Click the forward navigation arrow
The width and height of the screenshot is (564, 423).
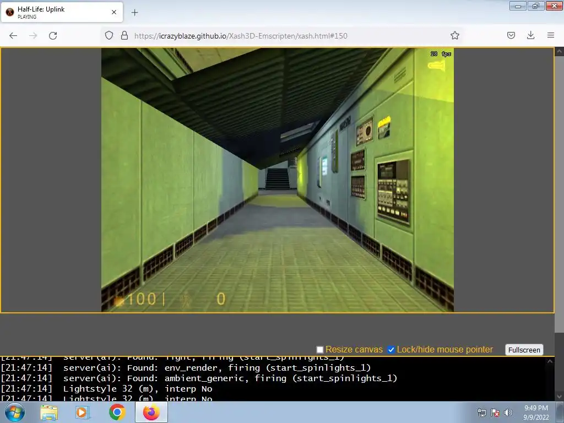coord(33,35)
